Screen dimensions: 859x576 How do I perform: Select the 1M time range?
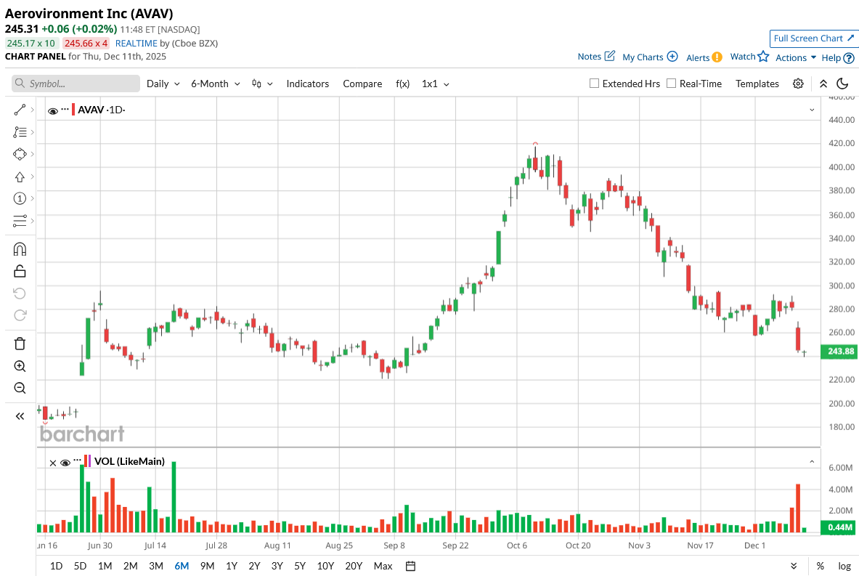click(x=105, y=566)
